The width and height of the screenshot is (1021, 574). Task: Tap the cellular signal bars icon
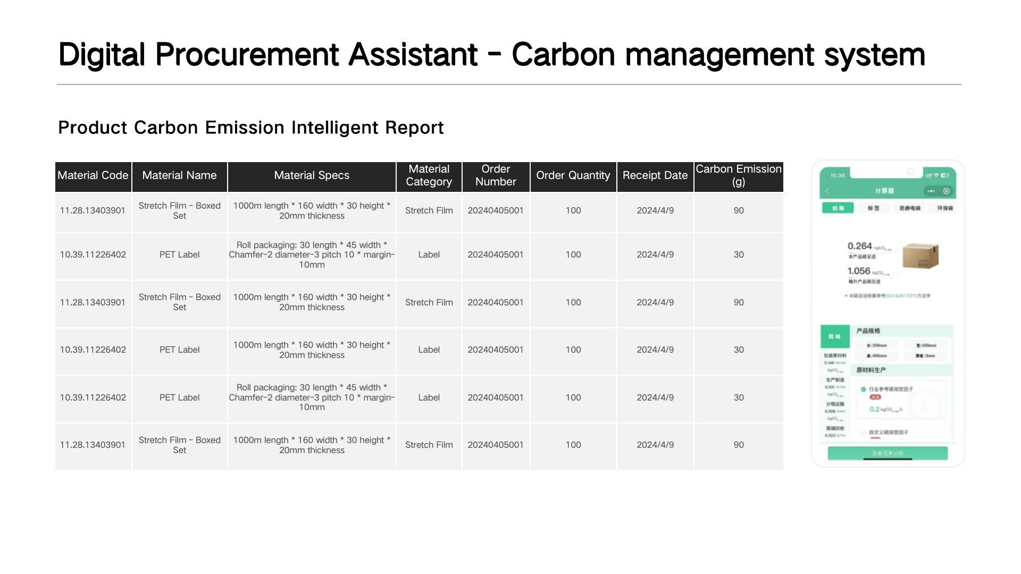tap(928, 175)
